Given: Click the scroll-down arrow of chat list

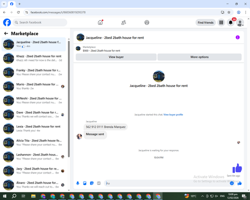Looking at the screenshot, I should [69, 190].
